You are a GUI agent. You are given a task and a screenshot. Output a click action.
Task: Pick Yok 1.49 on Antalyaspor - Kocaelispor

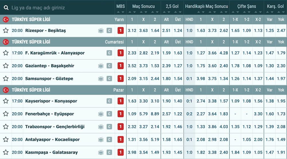(281, 140)
